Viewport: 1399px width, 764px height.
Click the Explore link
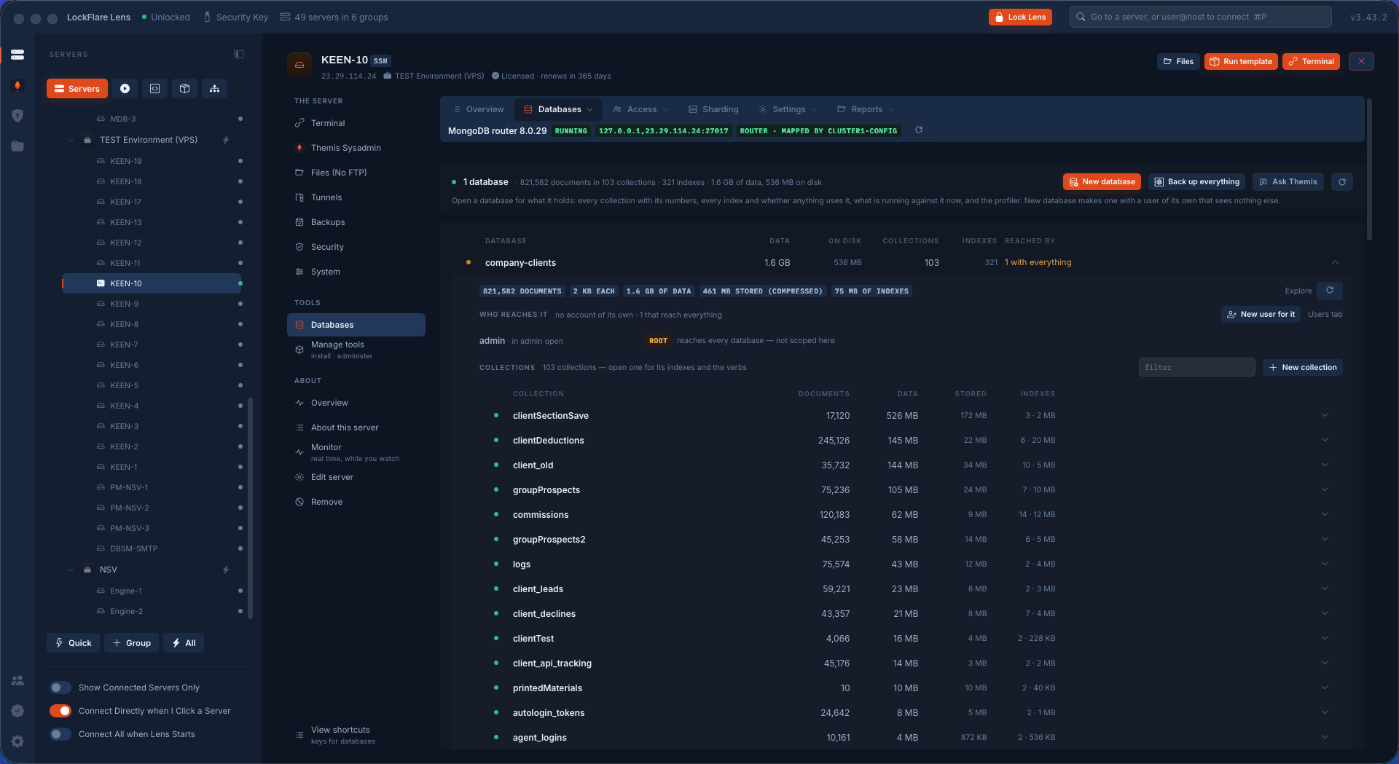click(1298, 291)
